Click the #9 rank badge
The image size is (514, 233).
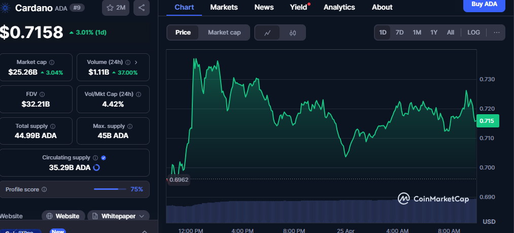tap(77, 8)
